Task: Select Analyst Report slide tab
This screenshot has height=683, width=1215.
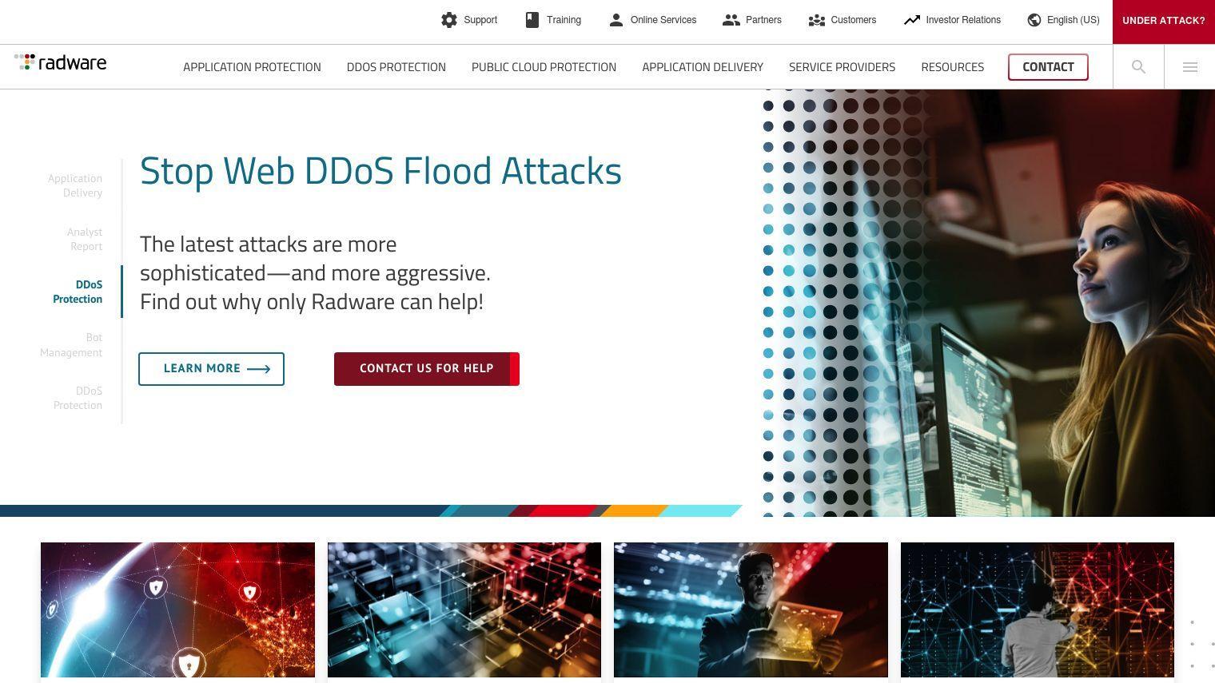Action: pyautogui.click(x=84, y=239)
